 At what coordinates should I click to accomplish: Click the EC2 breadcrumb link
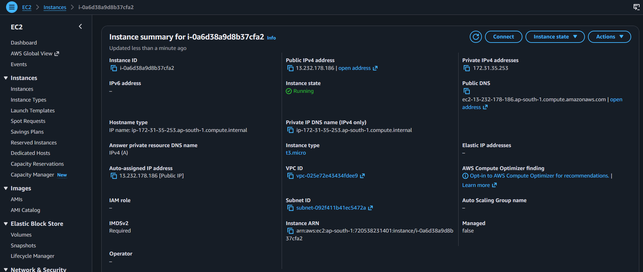27,7
